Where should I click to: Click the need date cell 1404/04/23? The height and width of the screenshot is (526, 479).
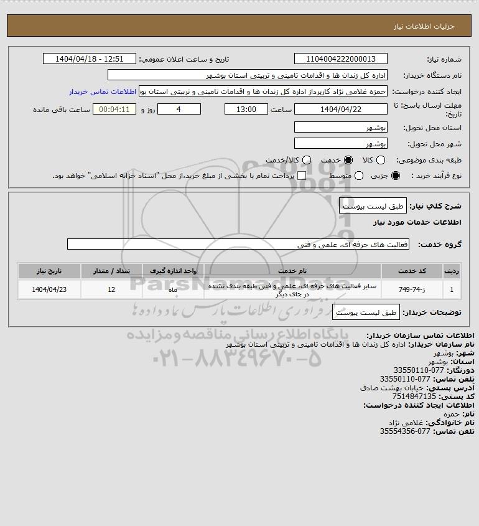[49, 289]
